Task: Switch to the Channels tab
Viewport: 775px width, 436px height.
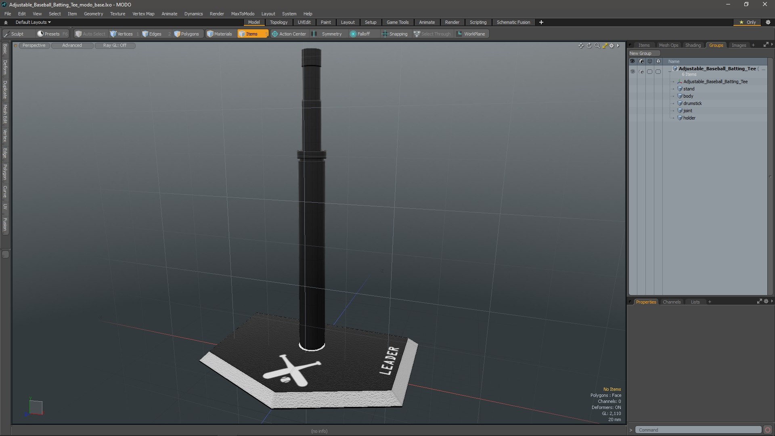Action: point(672,302)
